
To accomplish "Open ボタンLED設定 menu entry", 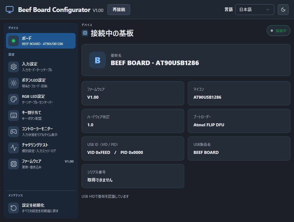I will point(41,83).
